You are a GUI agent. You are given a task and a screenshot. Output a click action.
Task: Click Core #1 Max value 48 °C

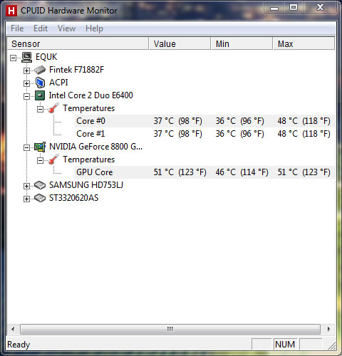pyautogui.click(x=304, y=134)
